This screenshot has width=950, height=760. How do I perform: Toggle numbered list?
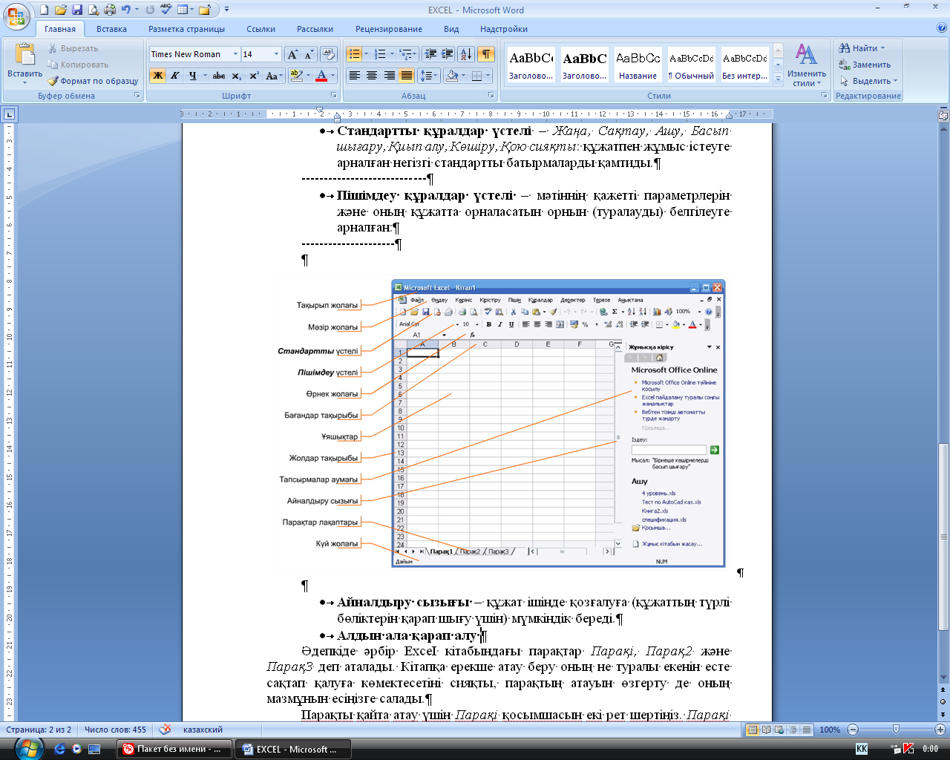point(380,54)
